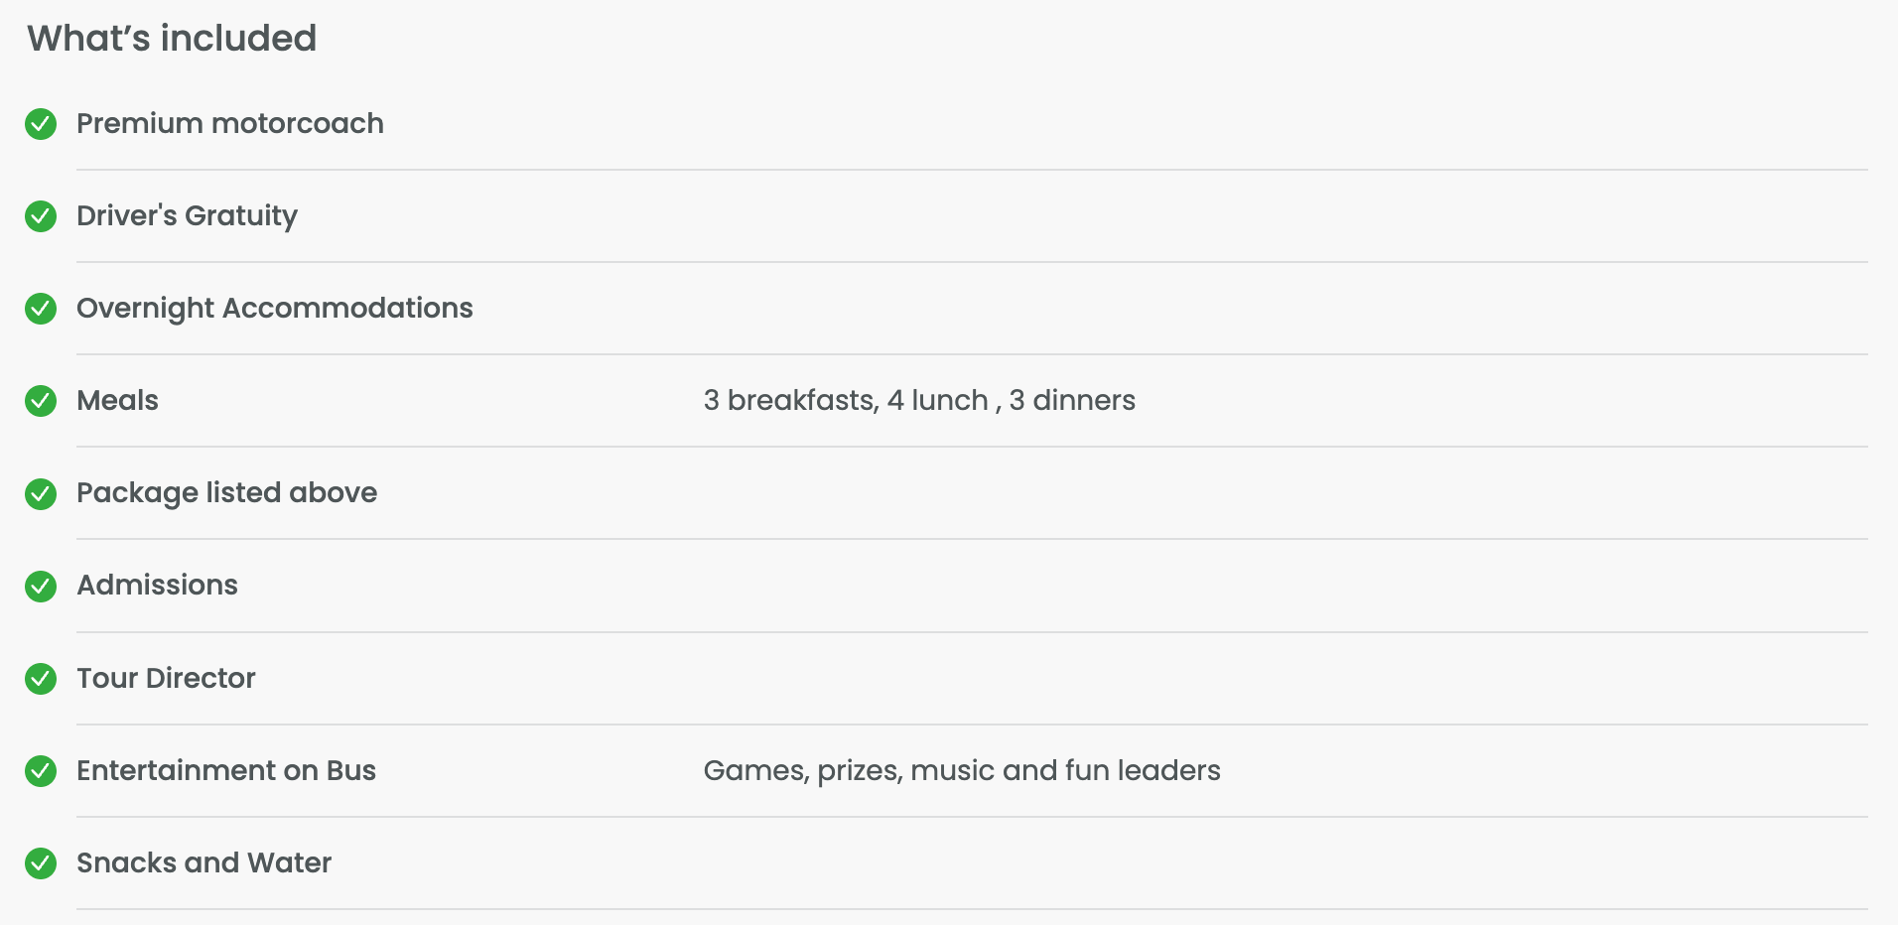1898x925 pixels.
Task: Click the Premium motorcoach label
Action: (230, 123)
